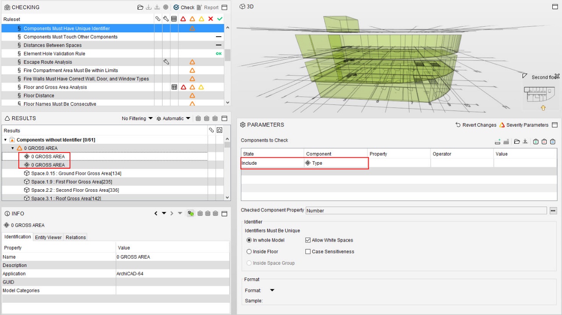Viewport: 562px width, 315px height.
Task: Collapse the Components without Identifier node
Action: coord(6,140)
